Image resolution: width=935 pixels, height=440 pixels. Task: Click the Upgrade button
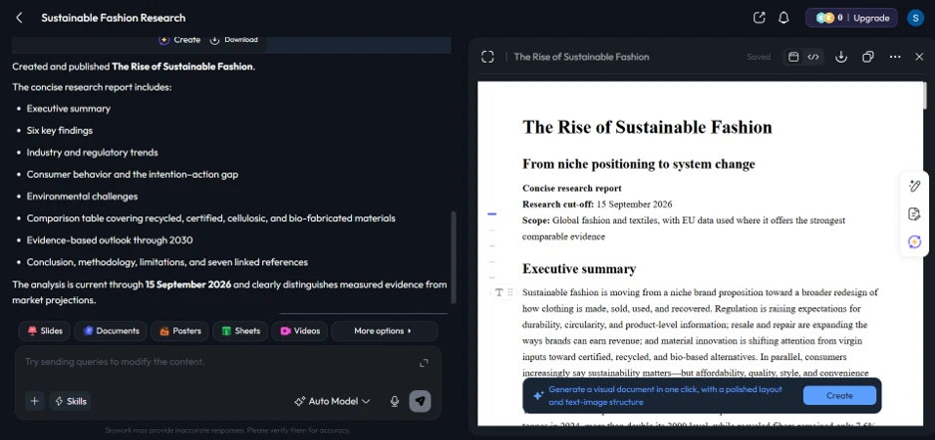[871, 18]
